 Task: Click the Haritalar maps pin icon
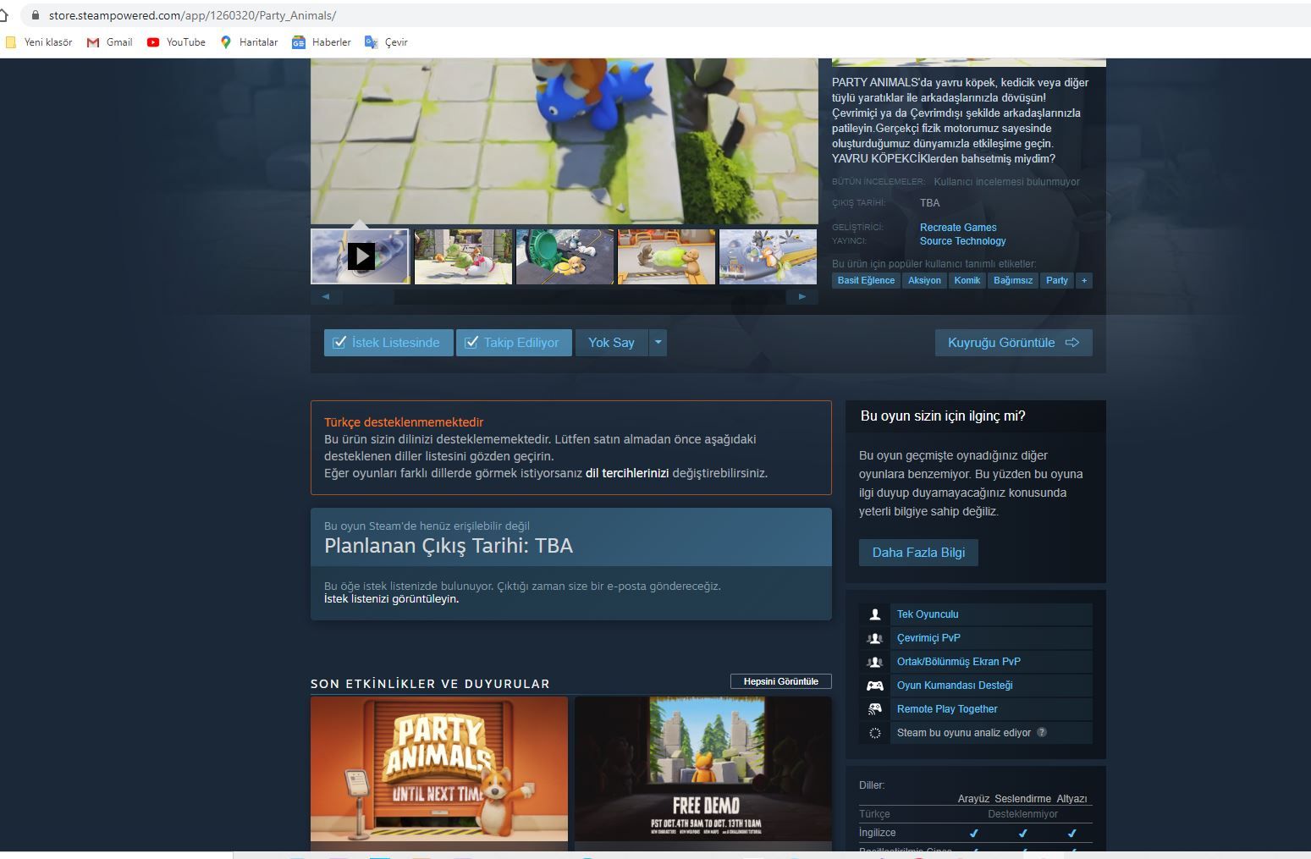[x=226, y=42]
